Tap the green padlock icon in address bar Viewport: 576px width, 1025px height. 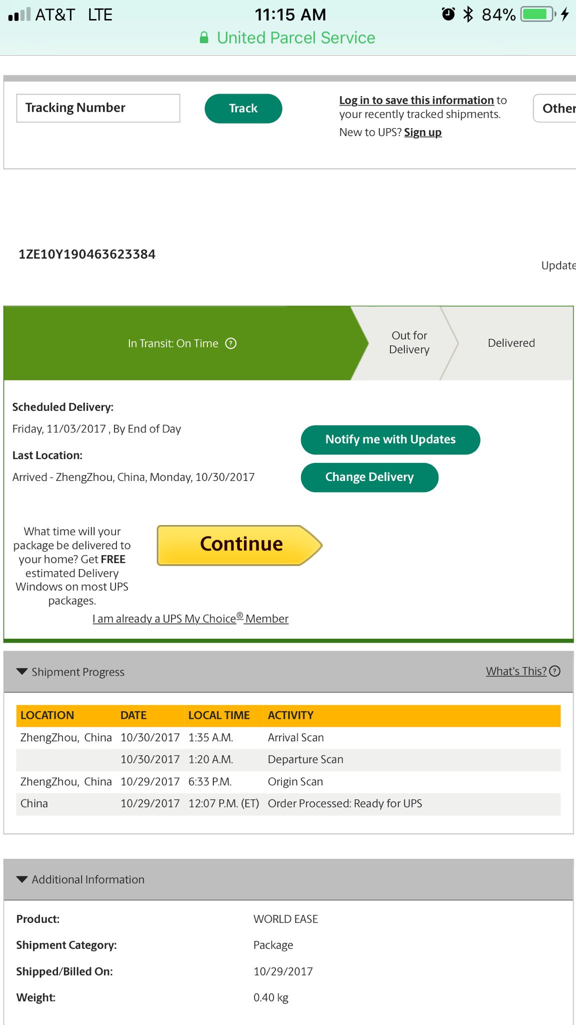204,38
